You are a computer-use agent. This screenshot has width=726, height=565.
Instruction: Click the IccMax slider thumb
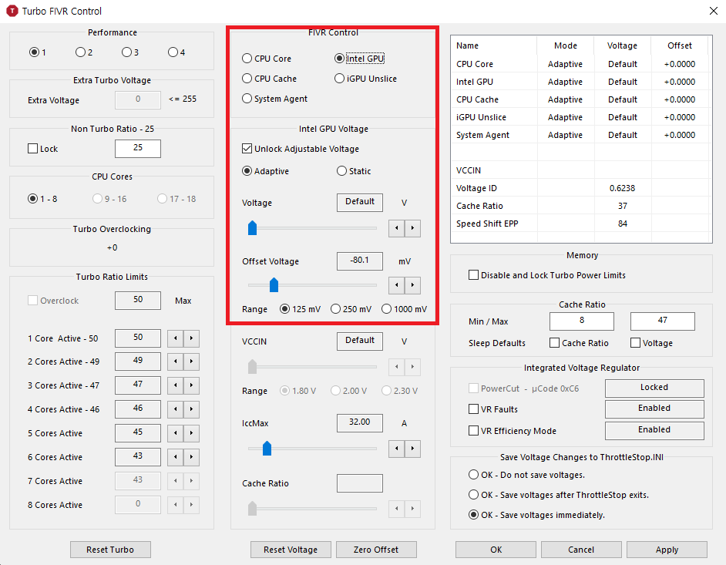267,448
